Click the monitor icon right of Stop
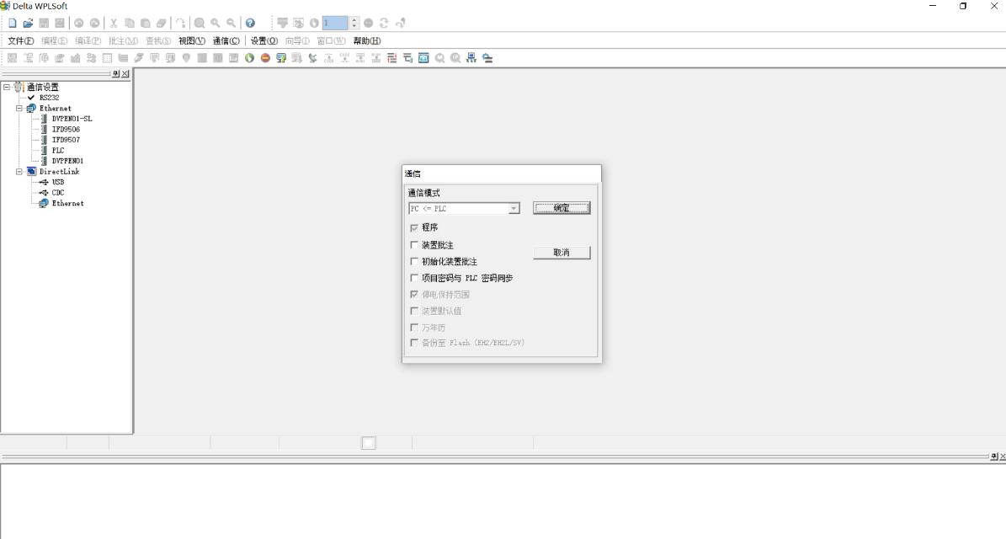This screenshot has width=1006, height=539. (281, 58)
